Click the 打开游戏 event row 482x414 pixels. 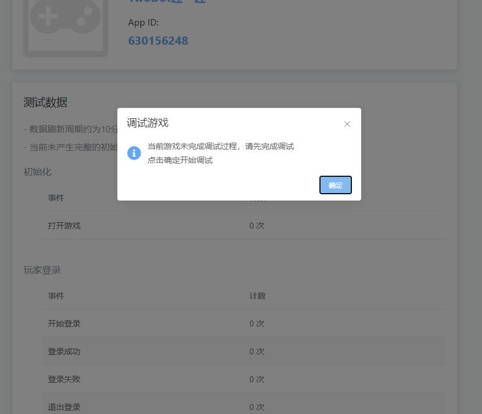click(x=244, y=226)
